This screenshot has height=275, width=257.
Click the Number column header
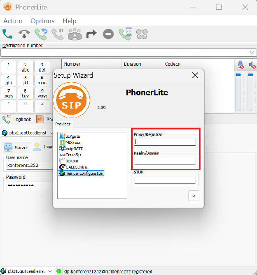[x=72, y=64]
